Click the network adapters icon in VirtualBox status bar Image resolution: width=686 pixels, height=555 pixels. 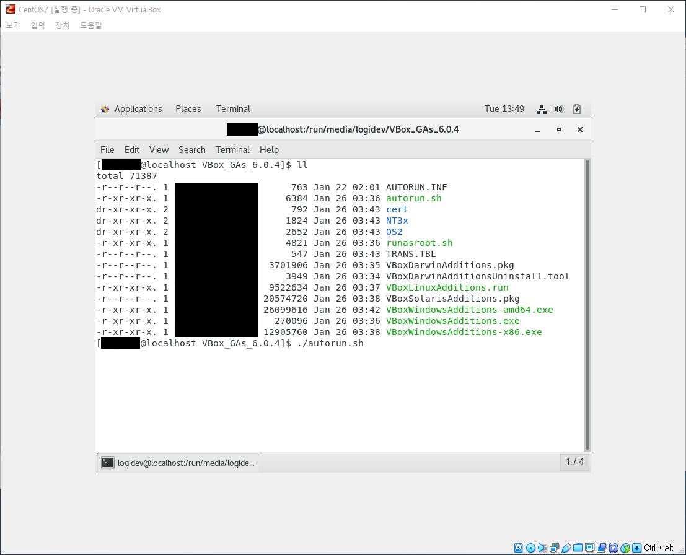pos(554,548)
